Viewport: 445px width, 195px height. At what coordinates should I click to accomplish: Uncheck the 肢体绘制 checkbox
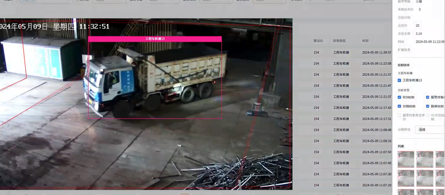click(428, 106)
